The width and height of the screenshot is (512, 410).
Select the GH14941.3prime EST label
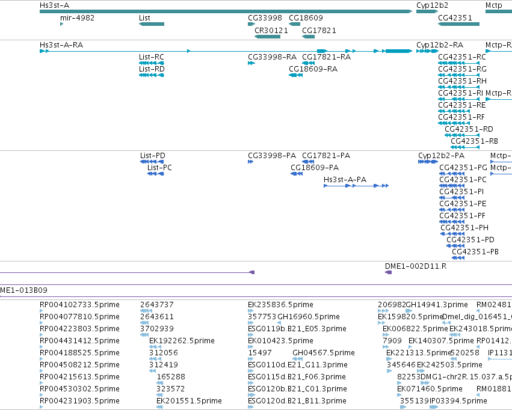(x=437, y=305)
